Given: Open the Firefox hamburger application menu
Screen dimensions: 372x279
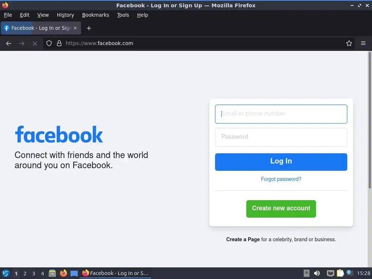Looking at the screenshot, I should tap(363, 43).
